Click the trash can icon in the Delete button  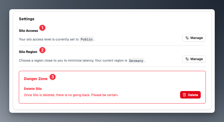coord(185,95)
